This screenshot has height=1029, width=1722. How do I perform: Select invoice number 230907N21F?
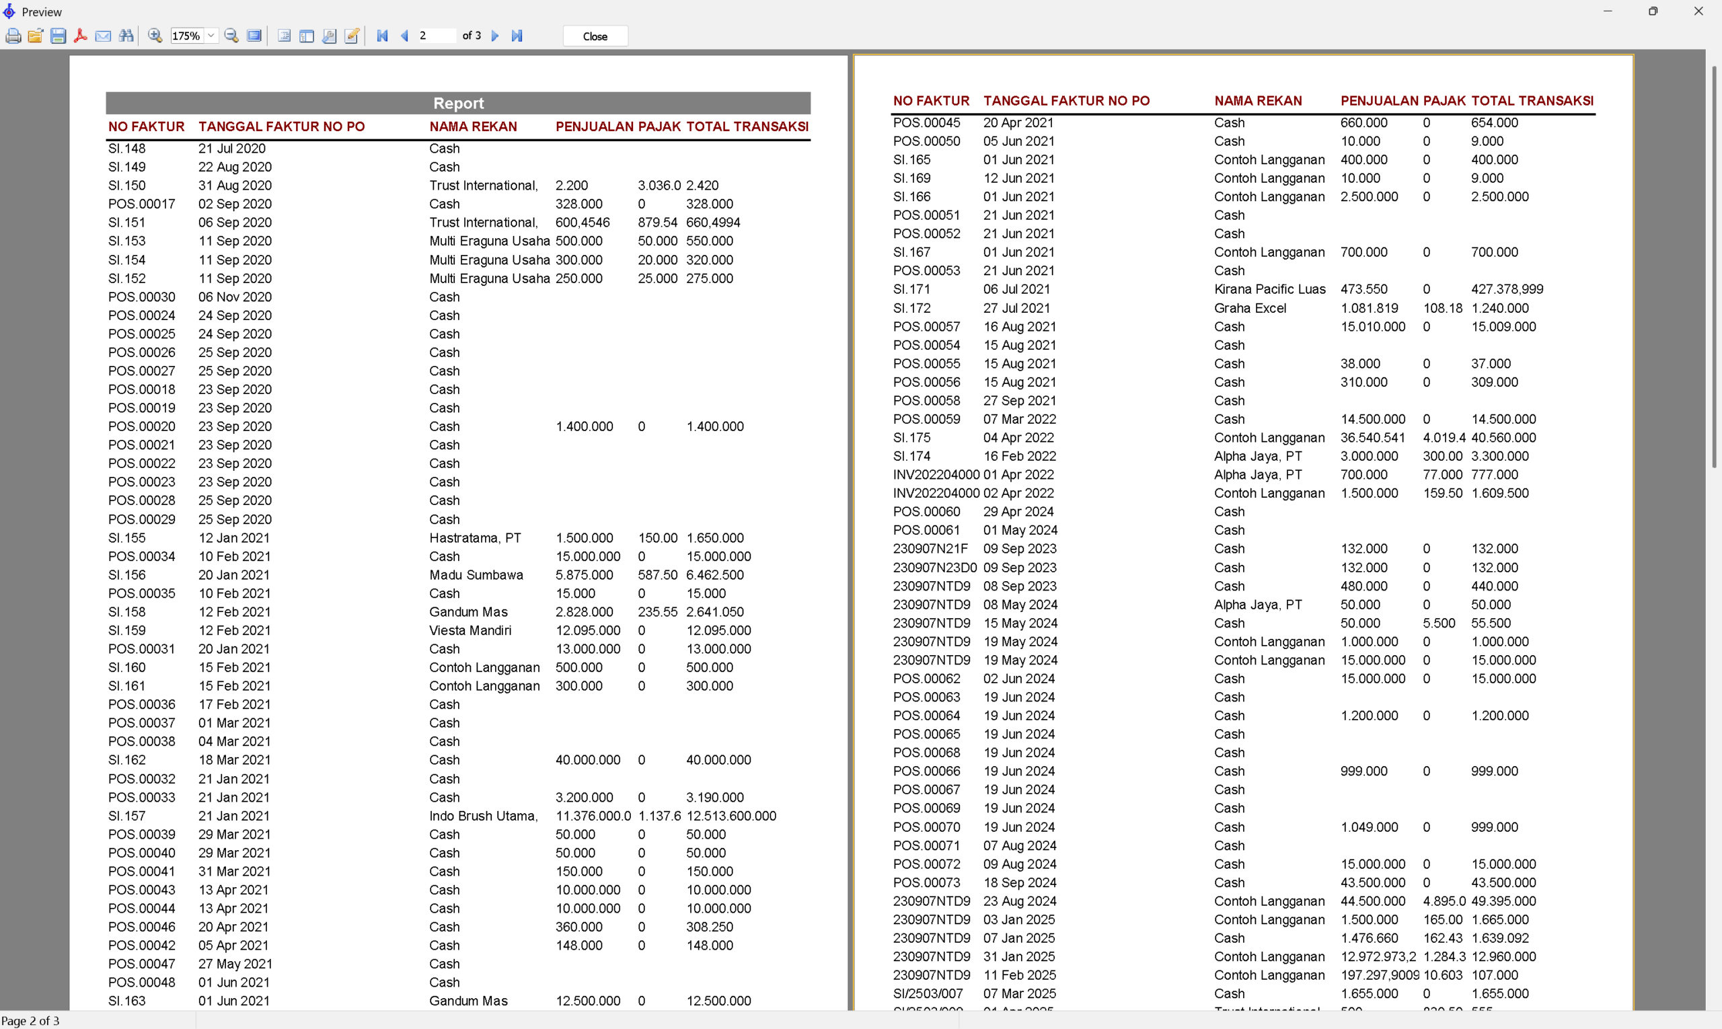pos(931,549)
